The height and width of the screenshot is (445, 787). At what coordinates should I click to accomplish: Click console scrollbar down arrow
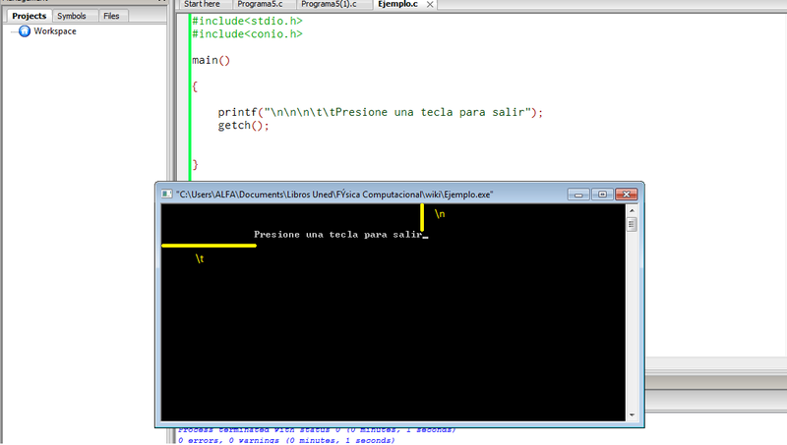[632, 415]
